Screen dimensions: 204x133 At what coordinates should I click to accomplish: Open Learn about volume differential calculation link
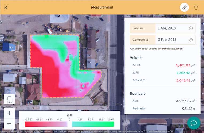tap(159, 49)
